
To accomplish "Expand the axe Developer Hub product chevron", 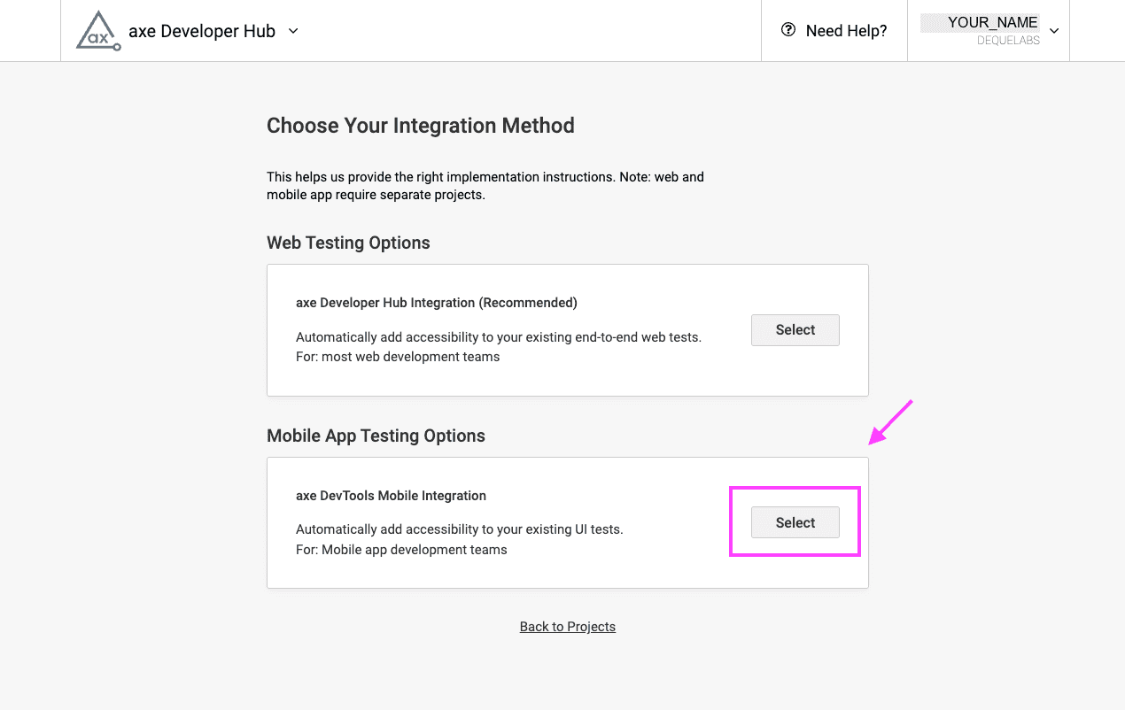I will click(x=294, y=31).
